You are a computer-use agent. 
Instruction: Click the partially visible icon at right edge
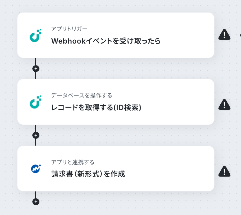tap(240, 35)
